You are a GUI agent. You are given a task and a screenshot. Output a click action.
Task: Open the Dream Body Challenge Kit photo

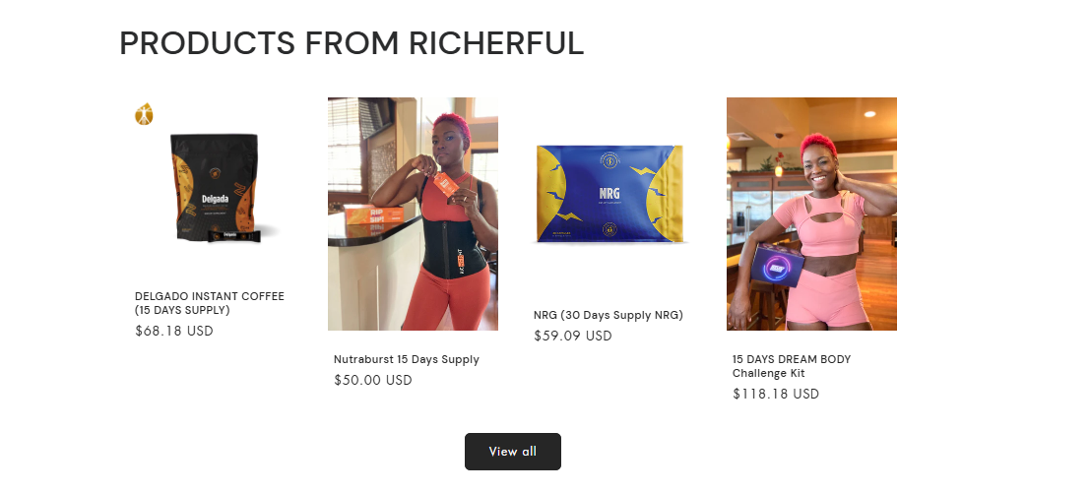point(811,215)
